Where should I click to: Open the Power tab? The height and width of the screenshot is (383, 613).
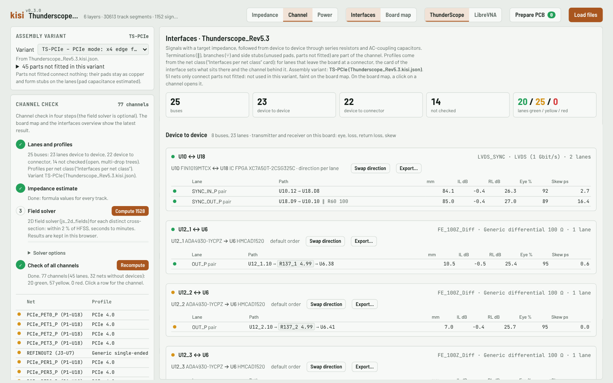325,15
